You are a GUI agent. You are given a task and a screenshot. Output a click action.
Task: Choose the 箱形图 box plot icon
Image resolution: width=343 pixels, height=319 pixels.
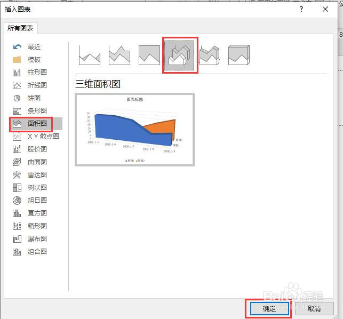pos(17,226)
